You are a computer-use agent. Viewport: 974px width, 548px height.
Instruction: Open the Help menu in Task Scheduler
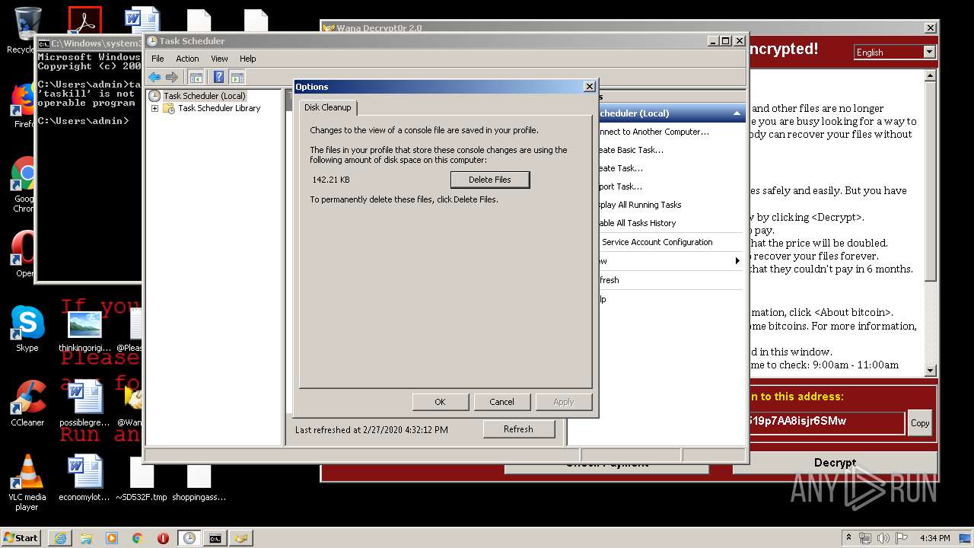pyautogui.click(x=248, y=59)
